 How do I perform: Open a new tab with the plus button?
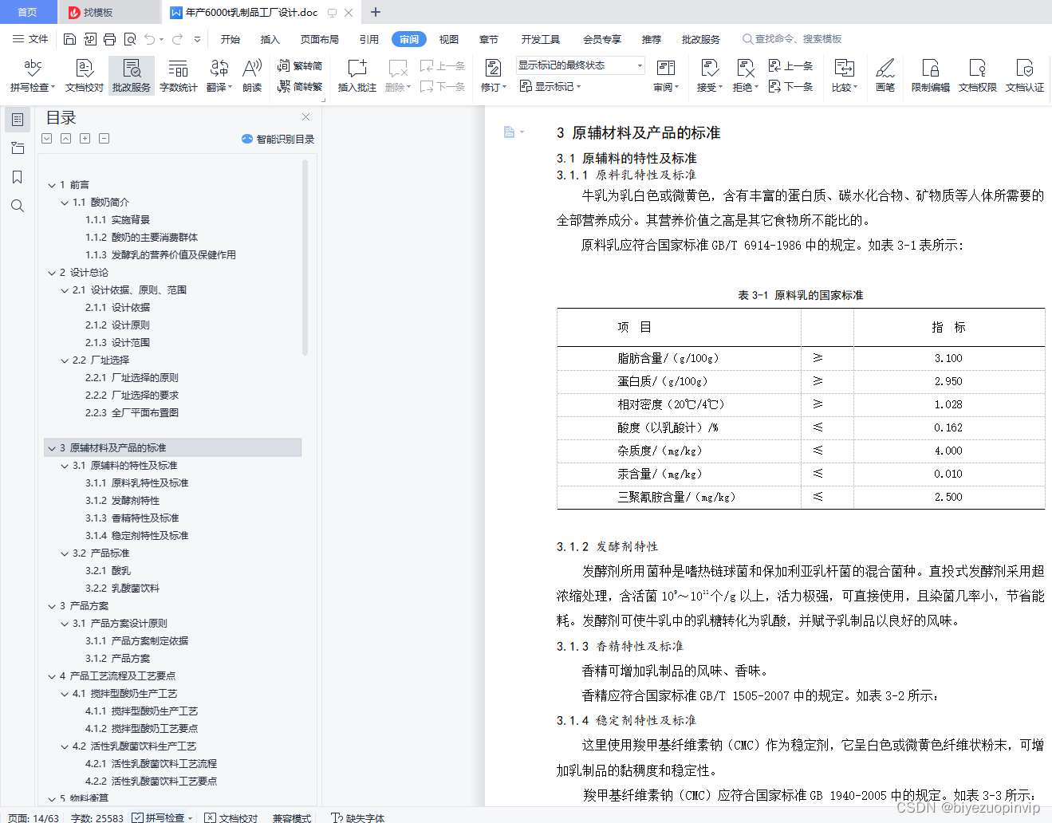tap(376, 12)
